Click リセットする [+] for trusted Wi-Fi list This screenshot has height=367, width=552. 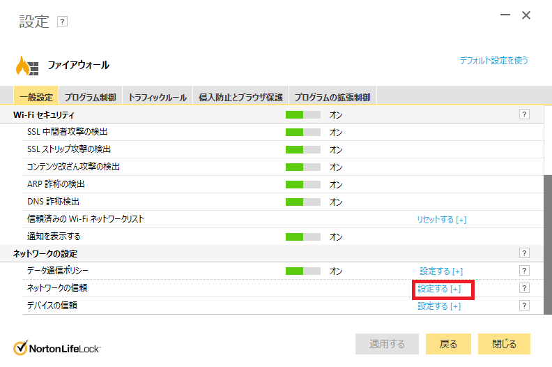click(442, 220)
